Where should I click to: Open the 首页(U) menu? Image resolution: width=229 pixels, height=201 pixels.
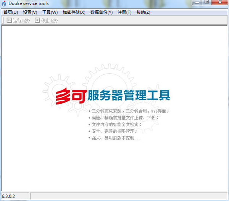click(x=11, y=12)
